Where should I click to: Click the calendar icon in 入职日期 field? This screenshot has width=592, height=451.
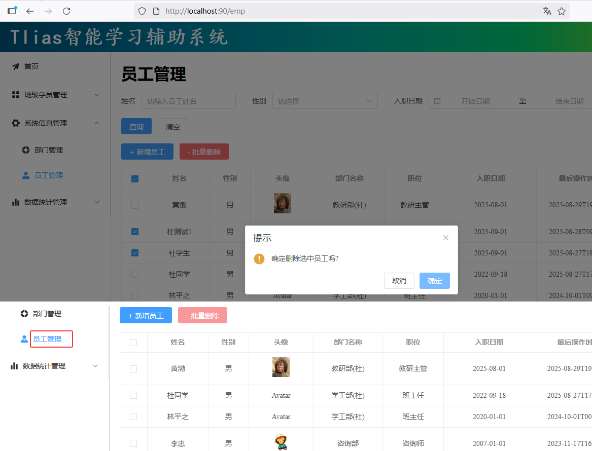[x=437, y=101]
